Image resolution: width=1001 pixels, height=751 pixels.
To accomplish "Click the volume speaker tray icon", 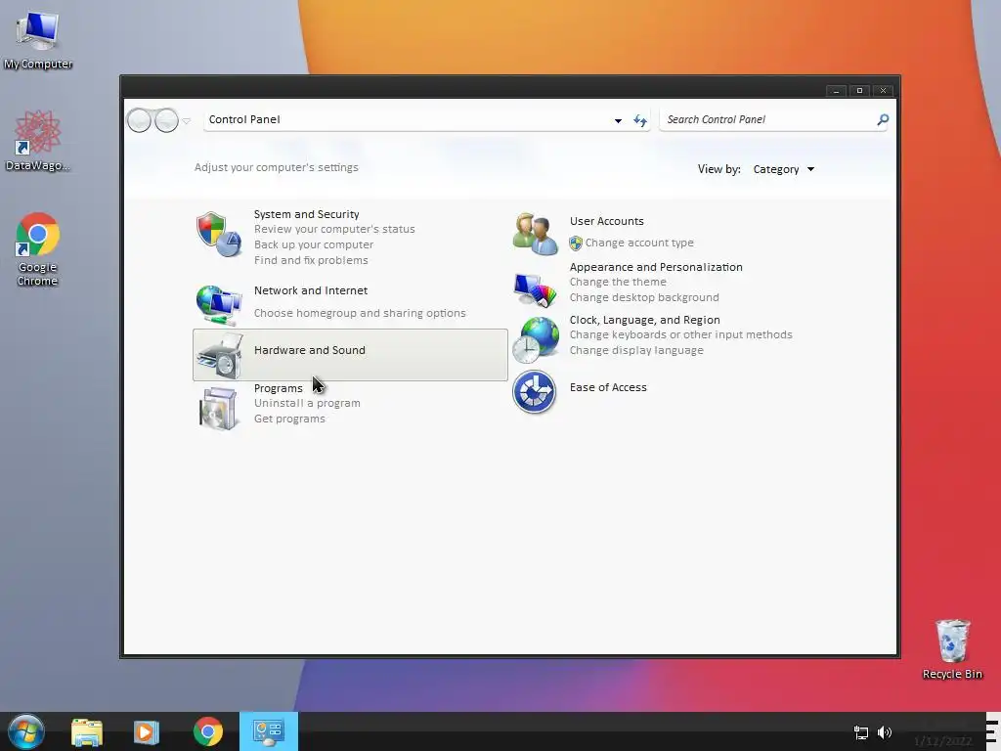I will (x=884, y=732).
